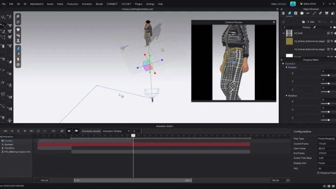The image size is (336, 189).
Task: Click the CLO-SET cloud icon near the username
Action: [293, 4]
